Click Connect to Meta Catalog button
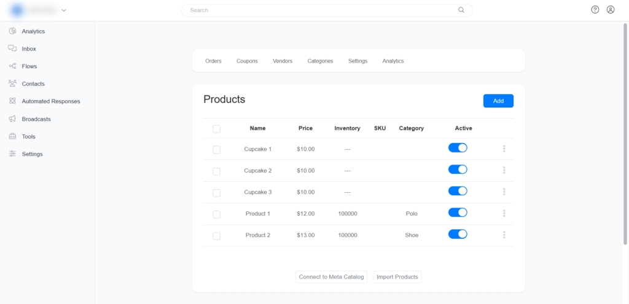The height and width of the screenshot is (304, 629). [x=332, y=277]
